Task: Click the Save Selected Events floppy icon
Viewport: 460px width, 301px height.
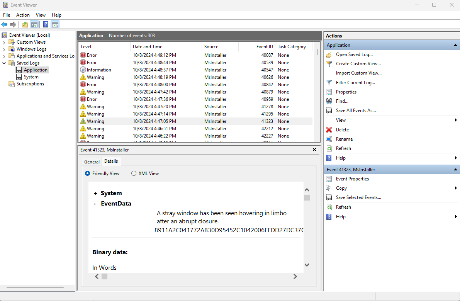Action: pyautogui.click(x=329, y=197)
